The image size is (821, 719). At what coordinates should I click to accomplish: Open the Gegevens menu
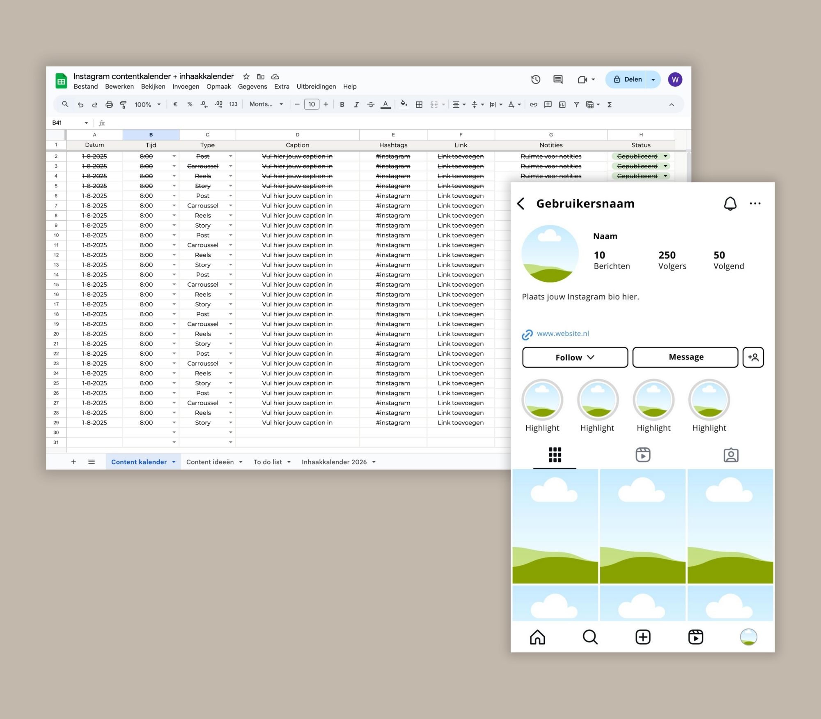click(x=252, y=87)
